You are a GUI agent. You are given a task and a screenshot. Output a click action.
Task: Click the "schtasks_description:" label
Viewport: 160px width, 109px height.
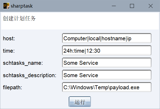[x=29, y=75]
